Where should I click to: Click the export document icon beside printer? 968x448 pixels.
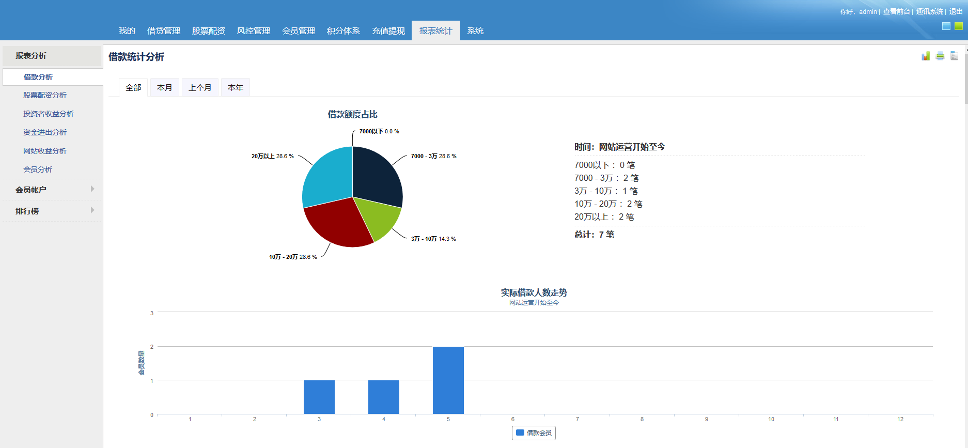954,56
